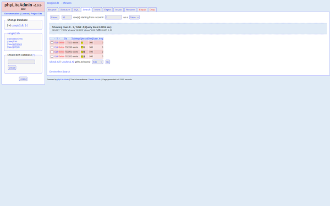The image size is (330, 206).
Task: Click the [table] link beside pinyin
Action: coord(10,47)
